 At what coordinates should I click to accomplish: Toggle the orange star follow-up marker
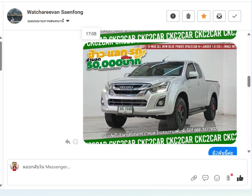(204, 16)
